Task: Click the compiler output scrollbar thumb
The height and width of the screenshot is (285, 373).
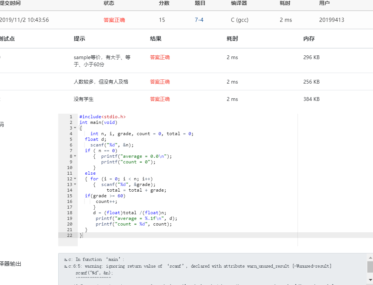Action: 370,267
